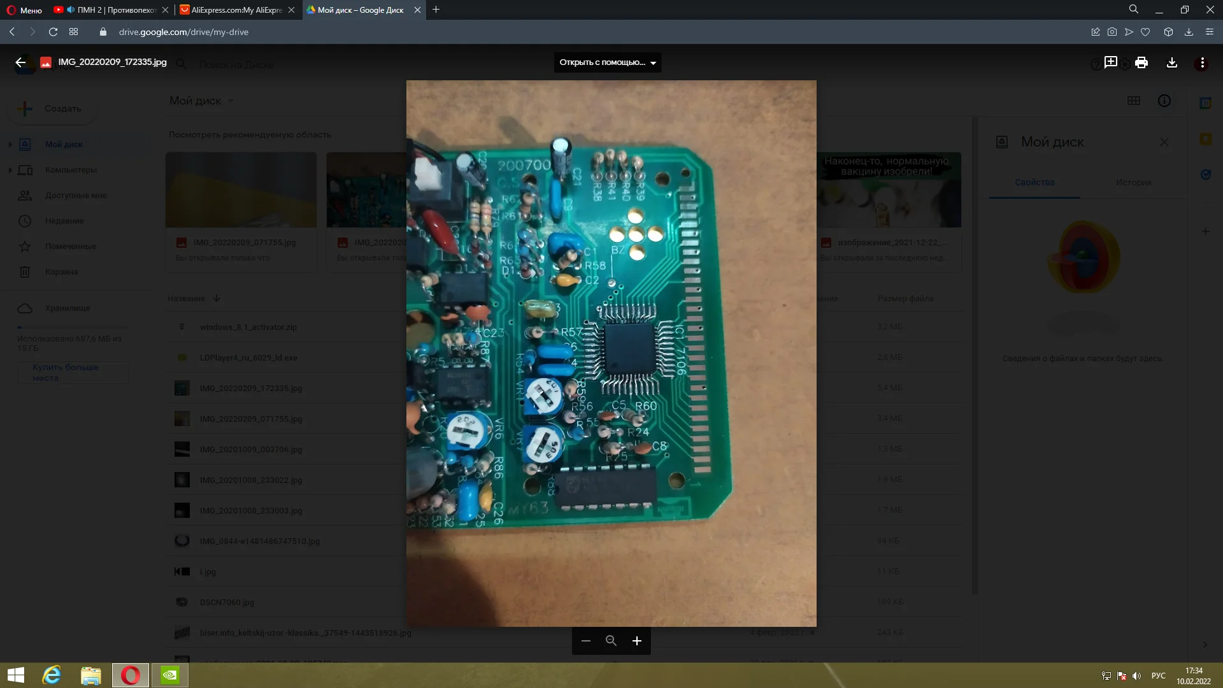Click the add comment icon
Viewport: 1223px width, 688px height.
[x=1110, y=62]
